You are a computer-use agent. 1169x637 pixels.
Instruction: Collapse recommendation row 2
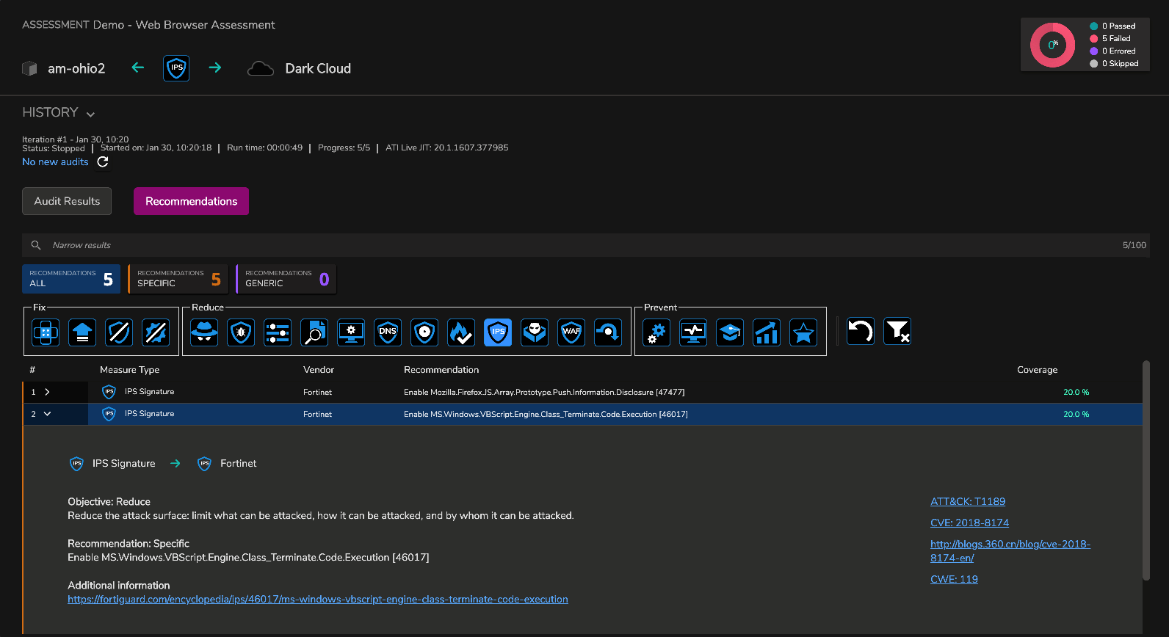click(x=47, y=414)
